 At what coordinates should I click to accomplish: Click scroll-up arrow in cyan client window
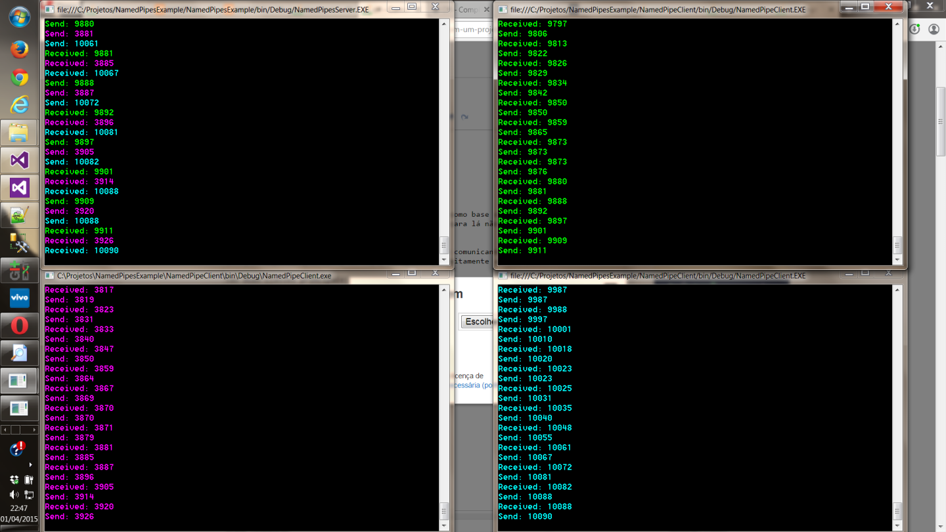pos(897,290)
